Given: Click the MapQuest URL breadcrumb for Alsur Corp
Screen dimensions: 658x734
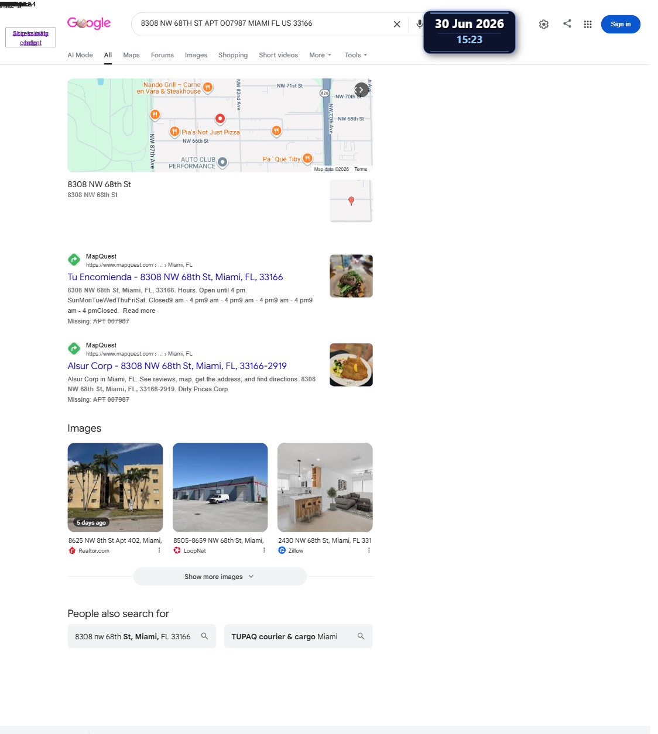Looking at the screenshot, I should (139, 354).
